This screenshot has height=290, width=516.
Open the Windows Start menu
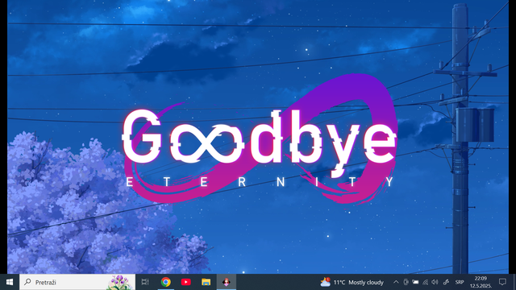click(x=10, y=282)
